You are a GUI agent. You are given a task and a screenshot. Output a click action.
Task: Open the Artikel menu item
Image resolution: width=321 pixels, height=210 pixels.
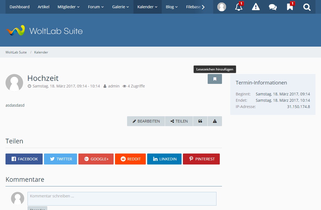point(43,7)
